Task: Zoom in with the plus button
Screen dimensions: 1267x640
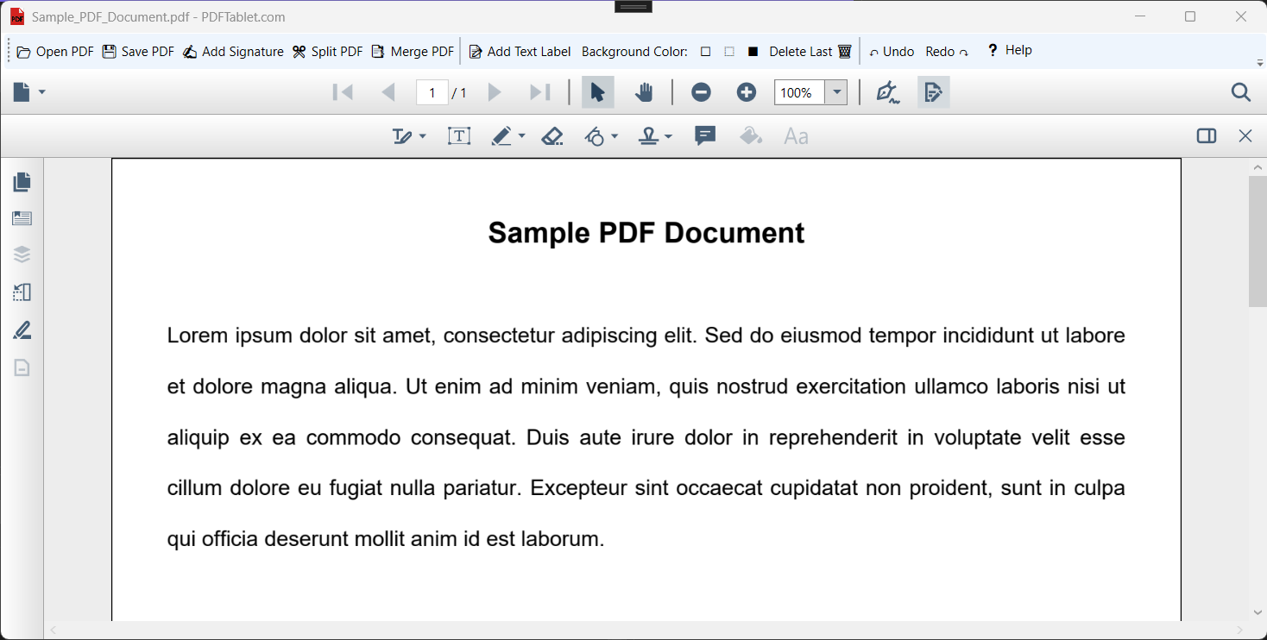Action: pyautogui.click(x=747, y=92)
